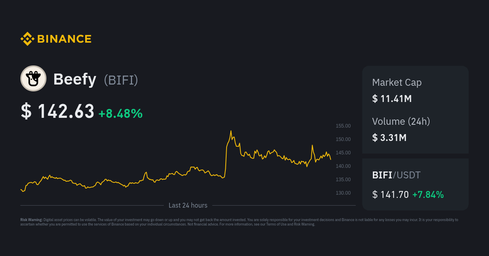Click the 140.00 axis label

tap(343, 166)
